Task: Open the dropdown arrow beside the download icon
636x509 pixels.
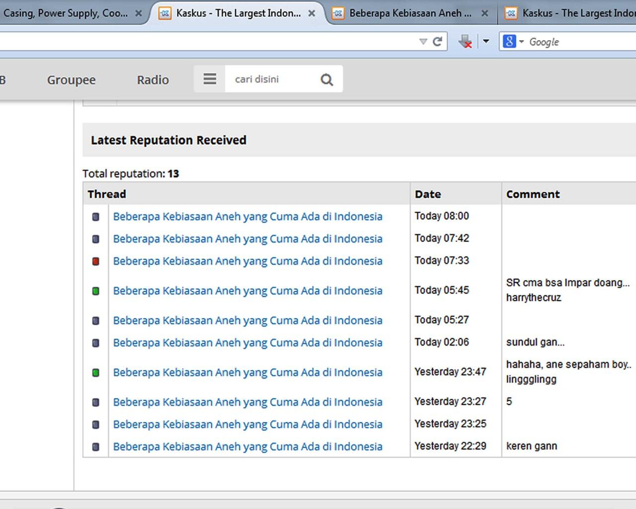Action: click(486, 41)
